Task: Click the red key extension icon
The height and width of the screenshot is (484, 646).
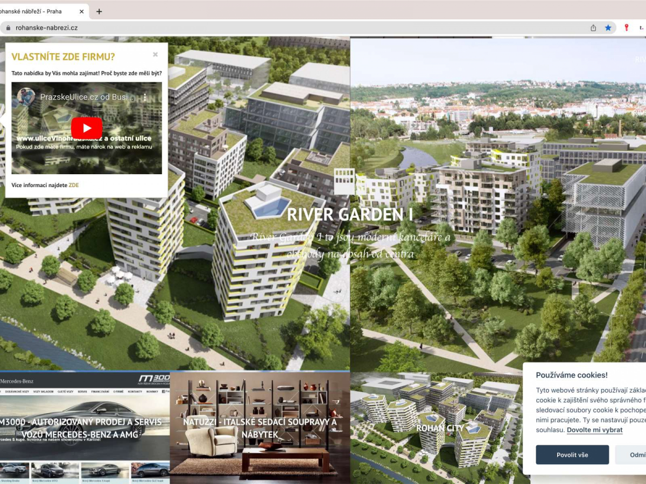Action: pos(626,27)
